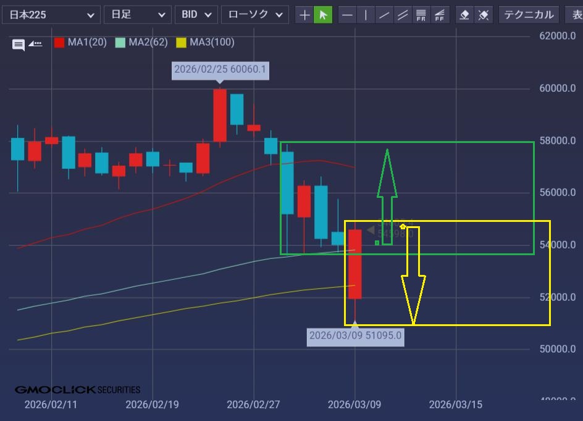The width and height of the screenshot is (583, 421).
Task: Choose the Fibonacci retracement FR tool
Action: 421,15
